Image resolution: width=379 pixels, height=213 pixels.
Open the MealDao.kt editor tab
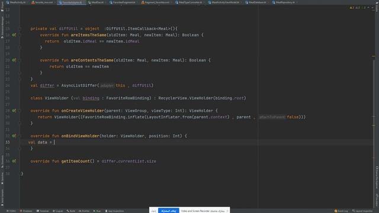[x=96, y=2]
